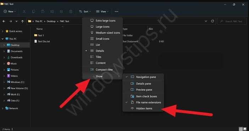
Task: Select Data (F:) drive
Action: (x=15, y=101)
